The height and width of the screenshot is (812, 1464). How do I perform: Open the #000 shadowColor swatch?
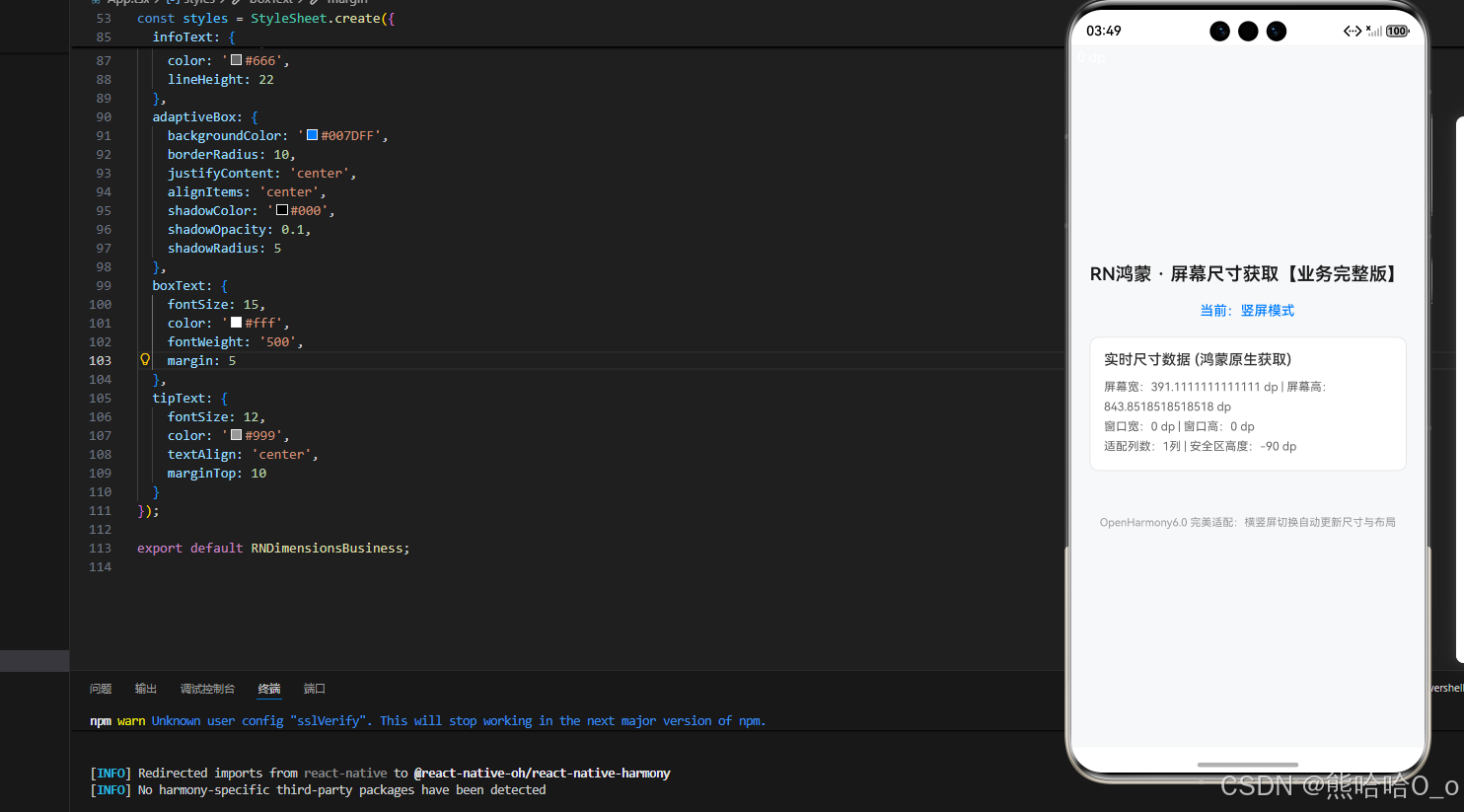pyautogui.click(x=282, y=210)
